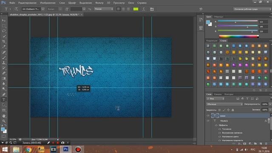Select the Pen tool
Screen dimensions: 272x153
pos(4,94)
